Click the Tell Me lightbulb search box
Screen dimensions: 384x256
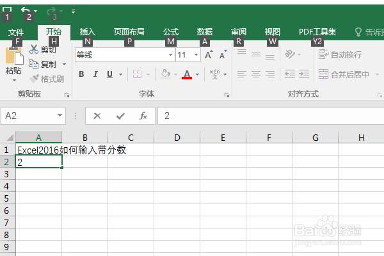click(369, 32)
